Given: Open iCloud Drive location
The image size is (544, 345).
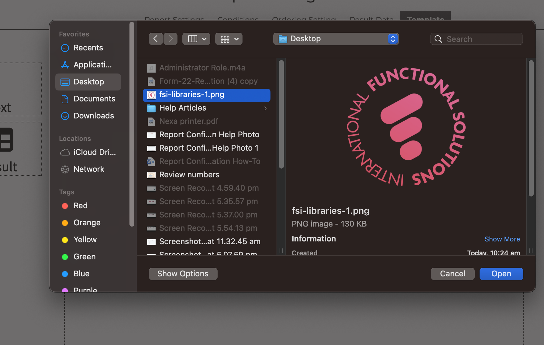Looking at the screenshot, I should (x=88, y=152).
